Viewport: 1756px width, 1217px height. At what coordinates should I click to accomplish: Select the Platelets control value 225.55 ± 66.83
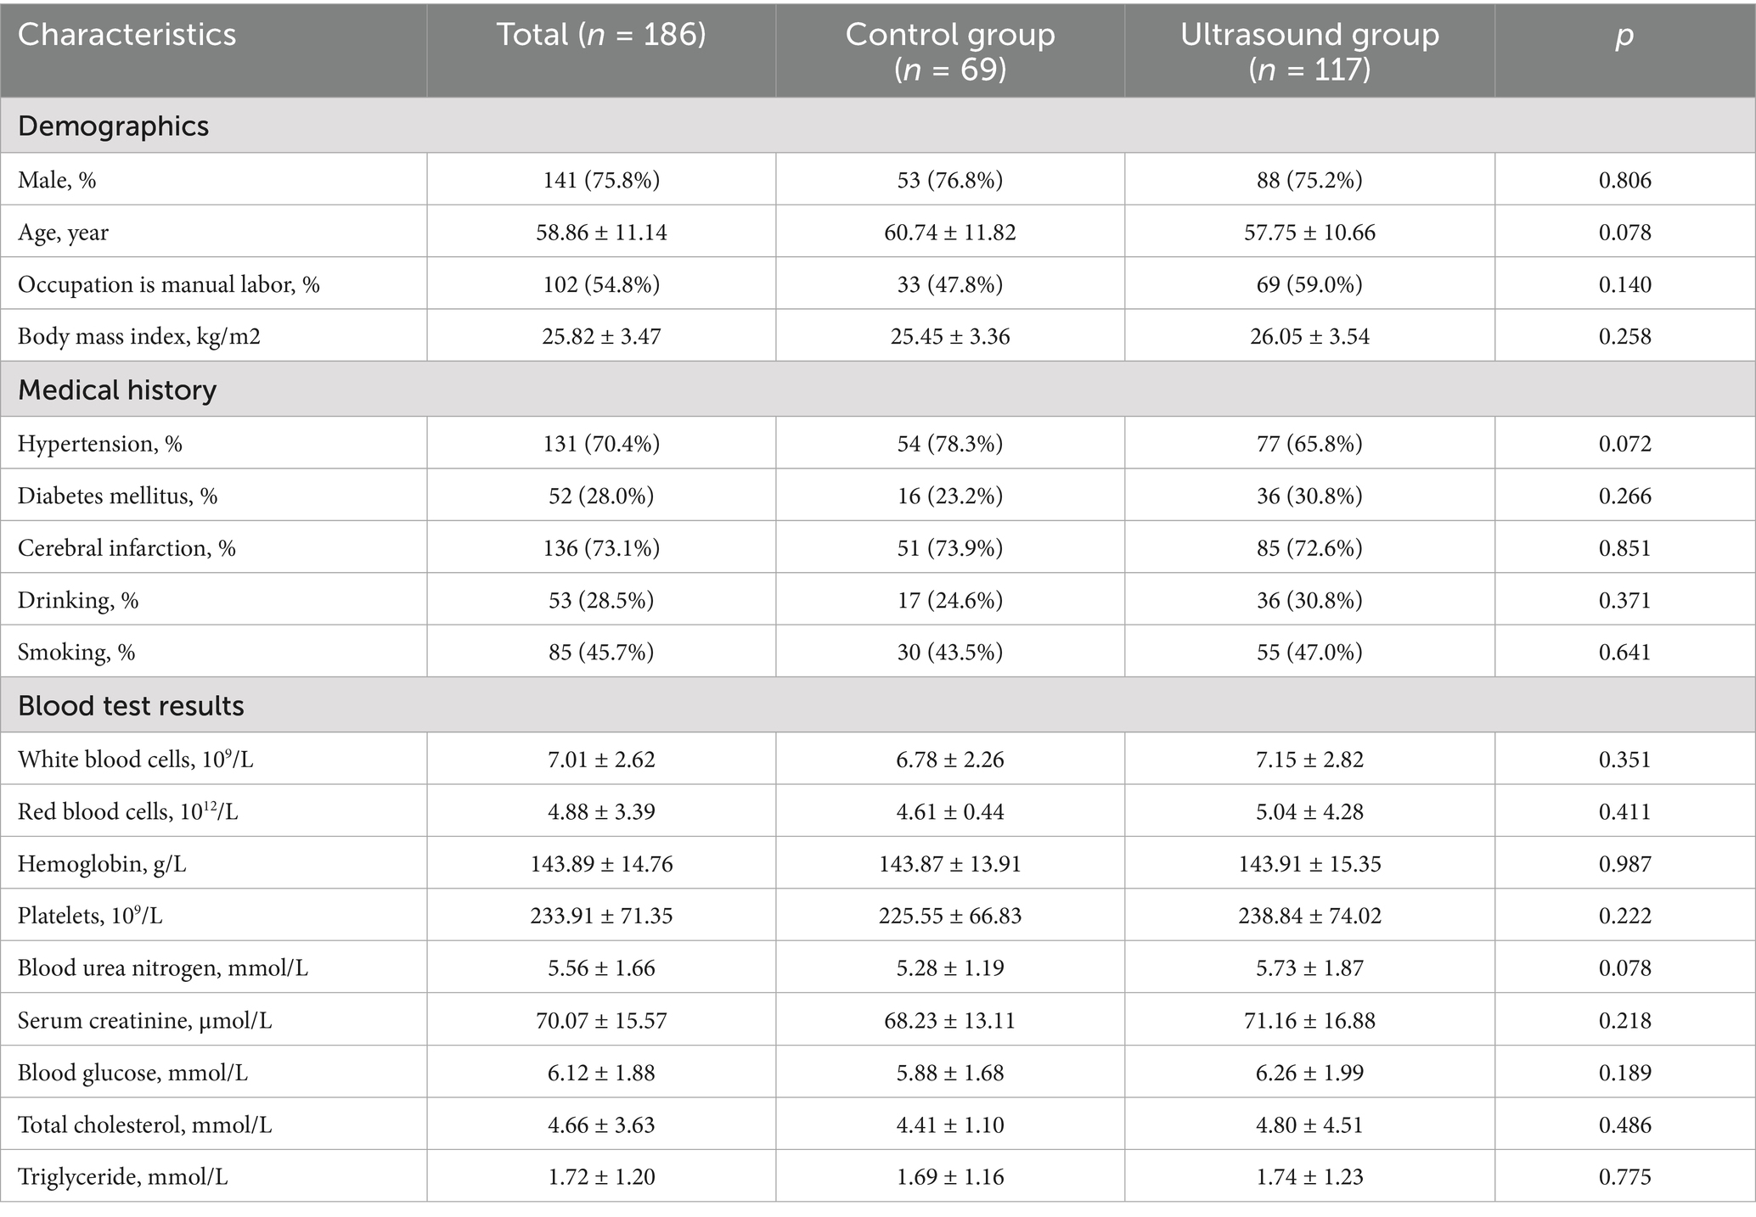[x=949, y=916]
